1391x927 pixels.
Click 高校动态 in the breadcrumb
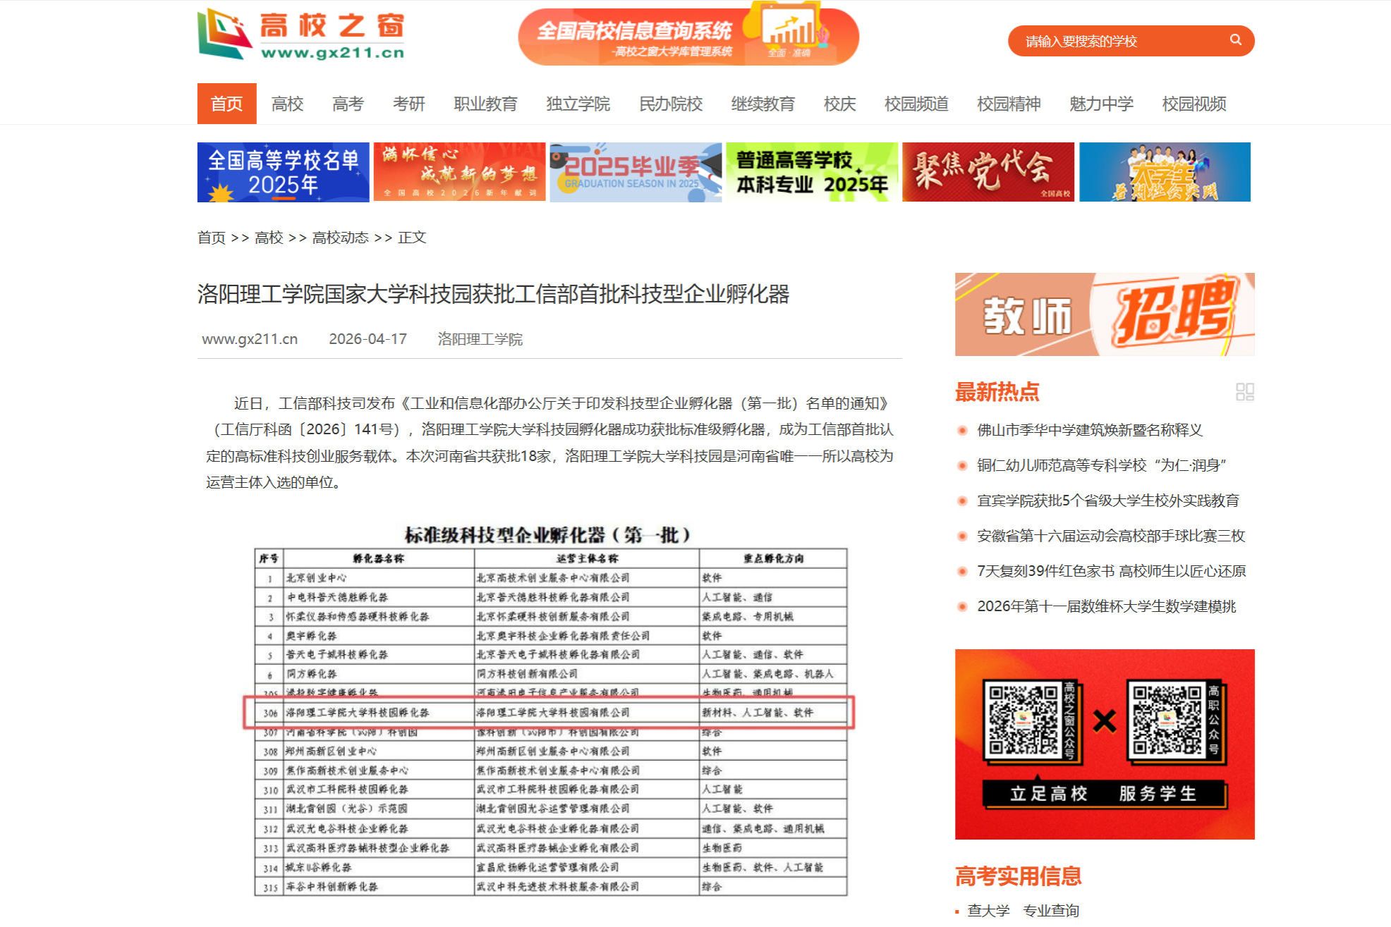[340, 238]
